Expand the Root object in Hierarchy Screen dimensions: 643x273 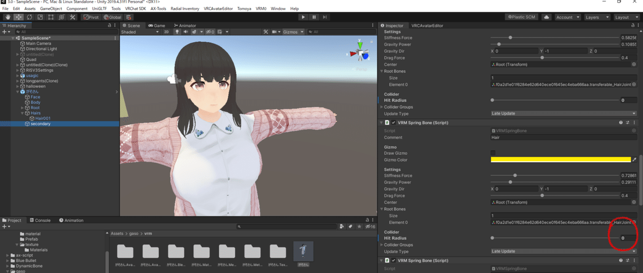pos(23,108)
